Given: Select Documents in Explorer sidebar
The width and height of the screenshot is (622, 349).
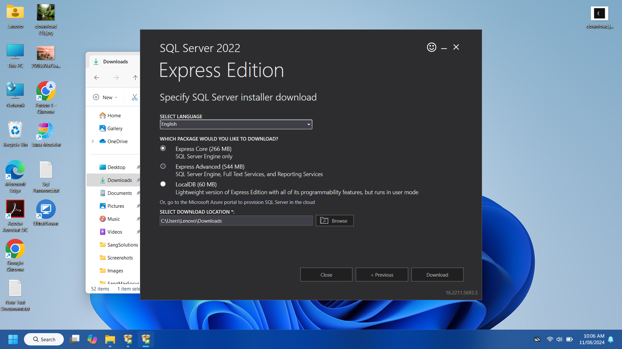Looking at the screenshot, I should pos(120,193).
